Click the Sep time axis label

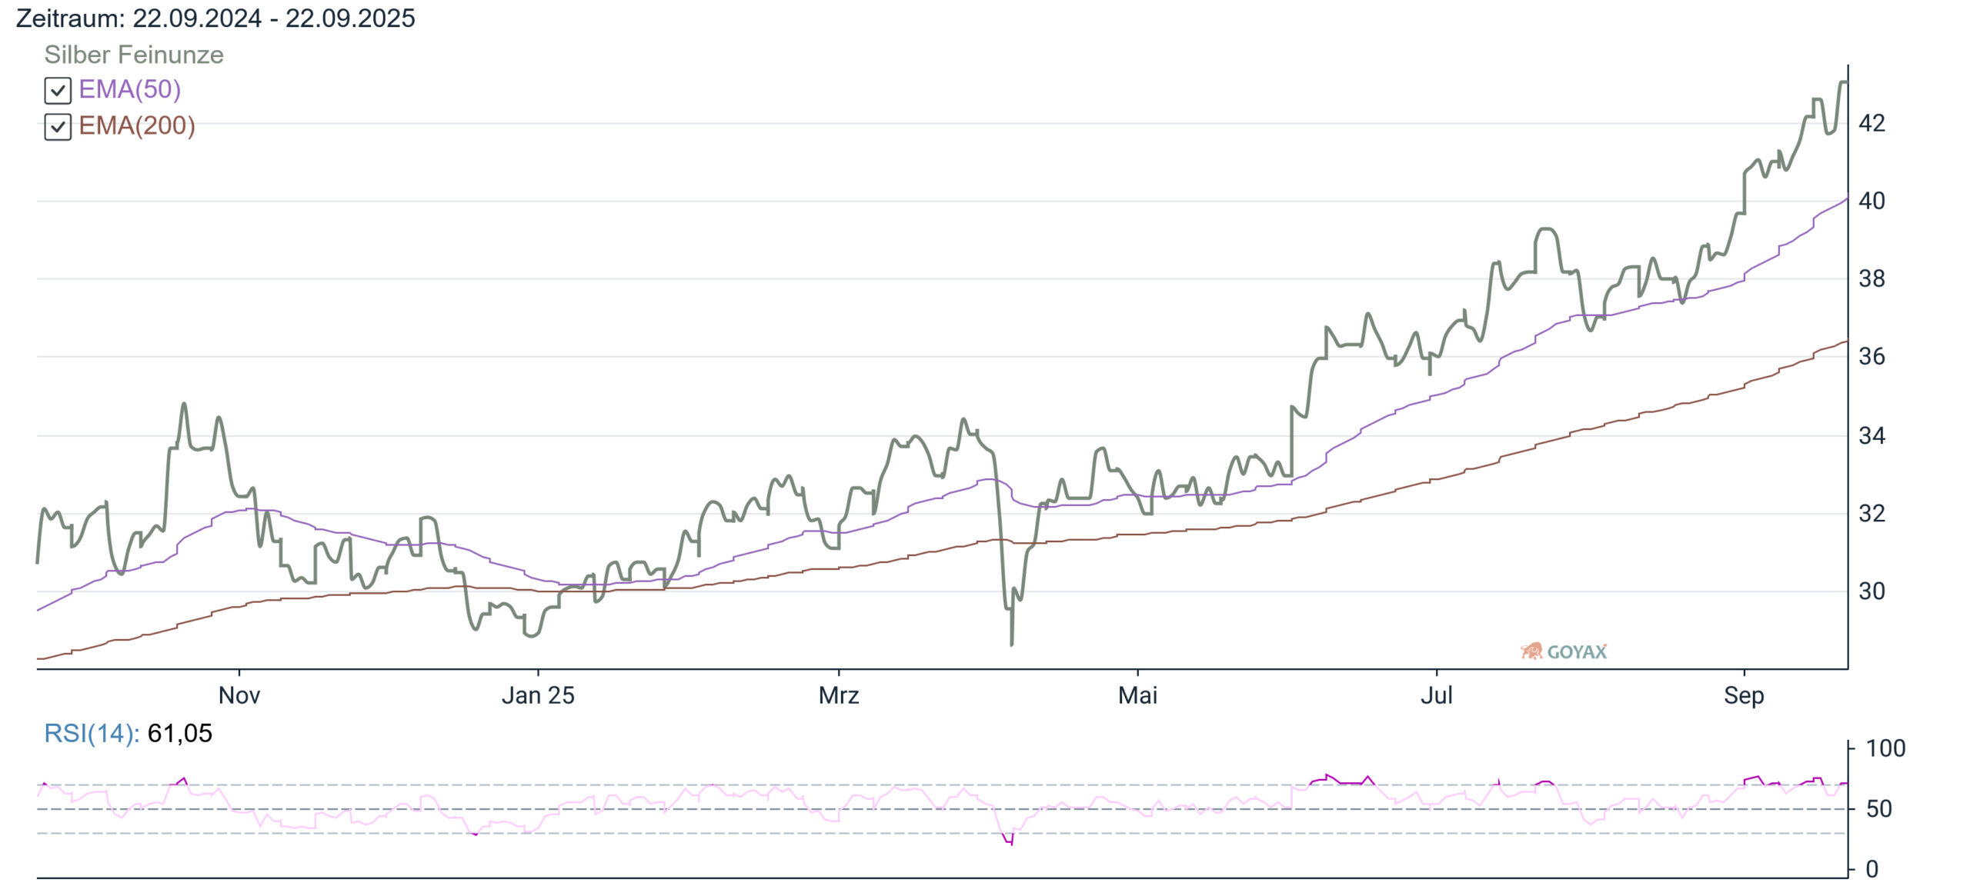tap(1744, 695)
